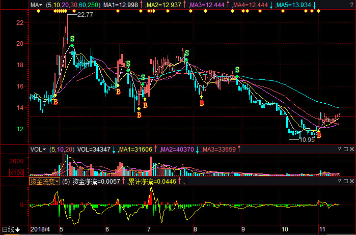Close the VOL volume panel
The width and height of the screenshot is (356, 235).
tap(351, 150)
